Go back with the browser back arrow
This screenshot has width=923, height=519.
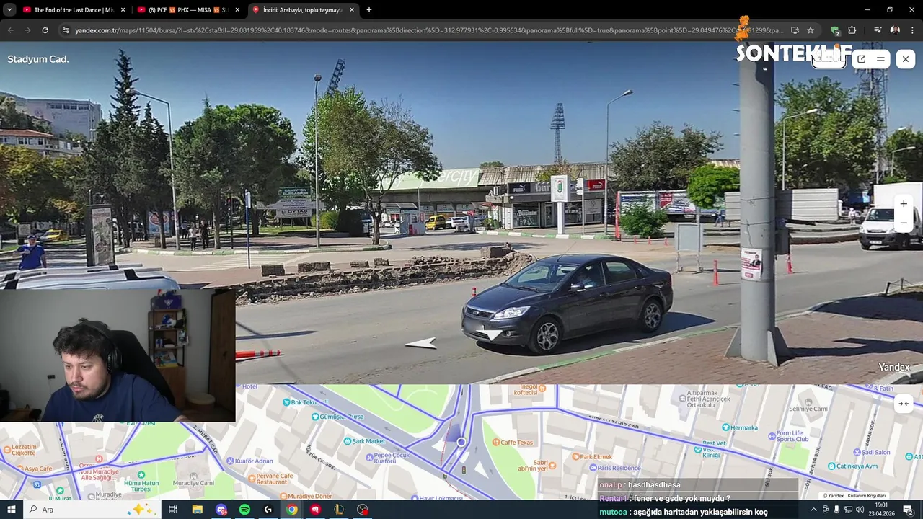10,30
